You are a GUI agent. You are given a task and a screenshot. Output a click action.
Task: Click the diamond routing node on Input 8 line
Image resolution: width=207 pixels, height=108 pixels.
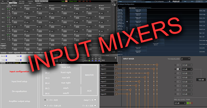coord(127,94)
